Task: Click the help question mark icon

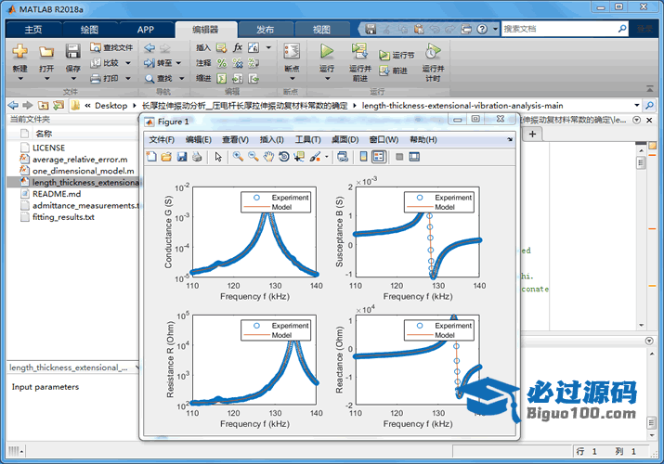Action: tap(482, 29)
